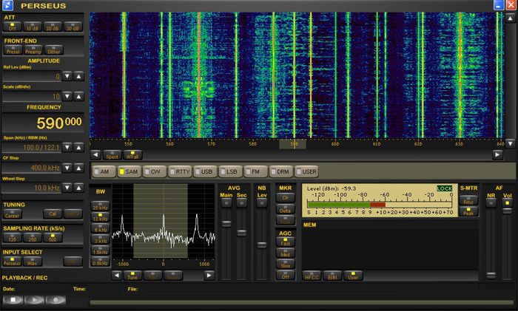Viewport: 518px width, 311px height.
Task: Start recording with the round button
Action: (x=55, y=300)
